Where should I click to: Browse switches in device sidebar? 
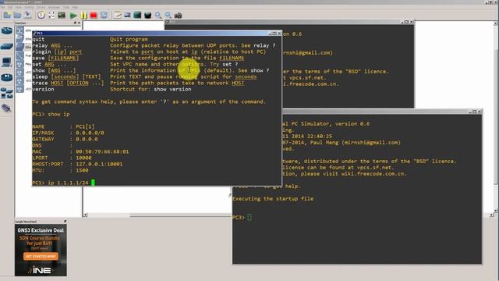tap(7, 47)
